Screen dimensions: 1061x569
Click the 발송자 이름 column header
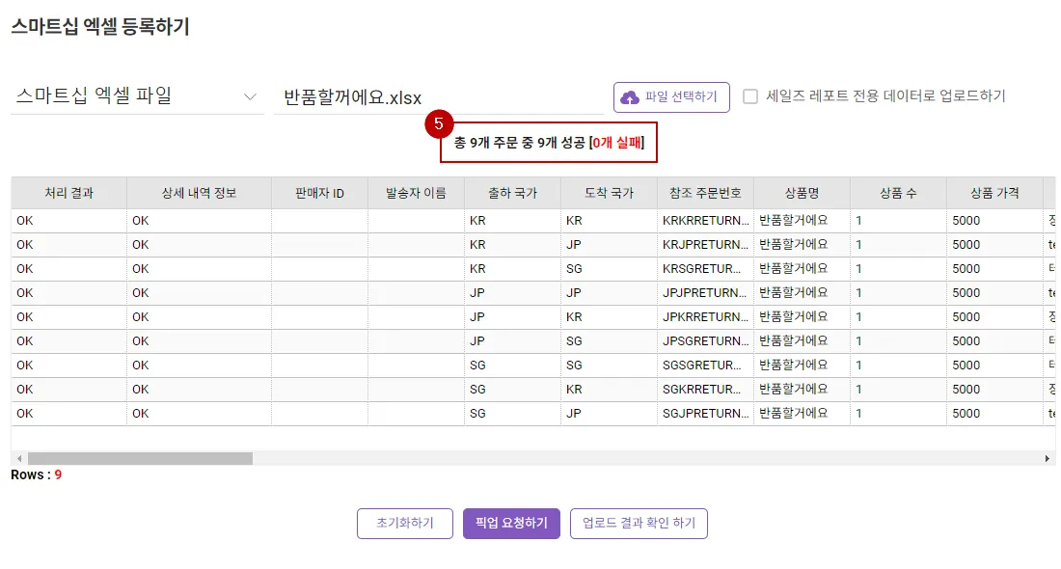(416, 193)
